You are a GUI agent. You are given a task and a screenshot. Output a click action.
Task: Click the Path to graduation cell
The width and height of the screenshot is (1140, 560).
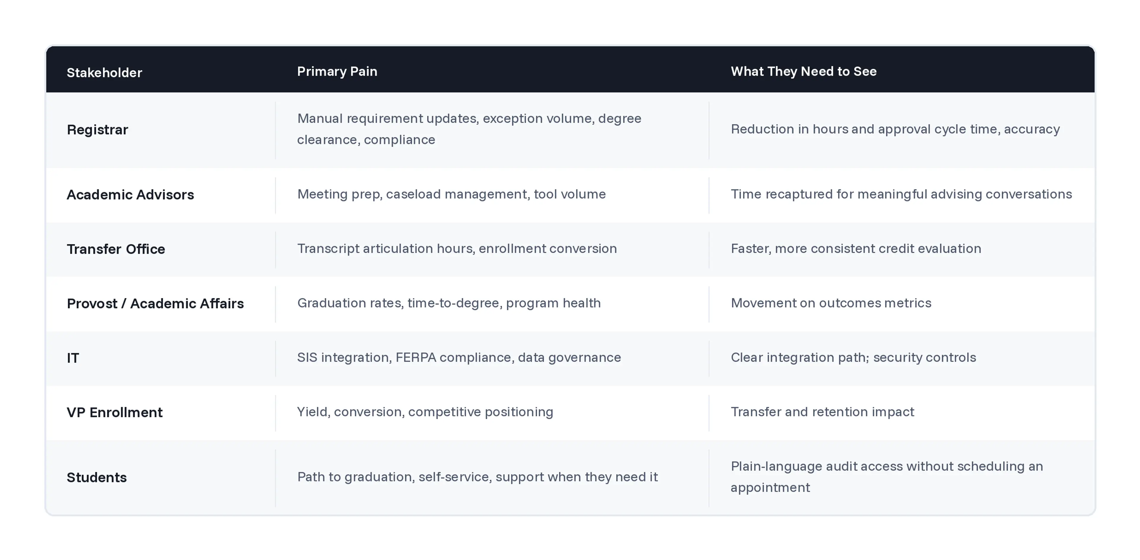pyautogui.click(x=477, y=477)
